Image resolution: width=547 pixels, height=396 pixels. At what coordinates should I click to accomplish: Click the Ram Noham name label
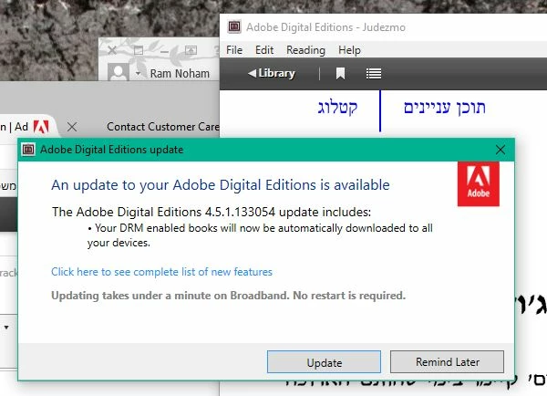tap(180, 74)
